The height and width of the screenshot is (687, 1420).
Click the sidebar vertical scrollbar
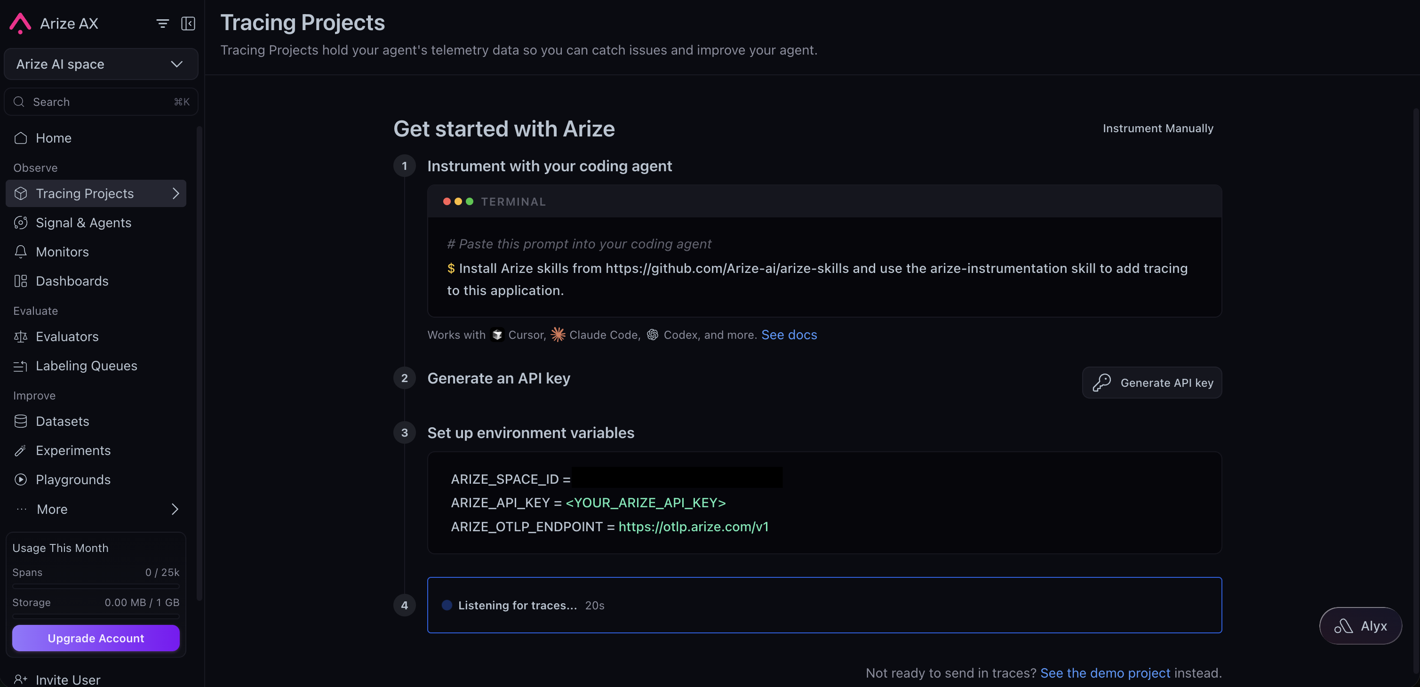click(x=199, y=364)
